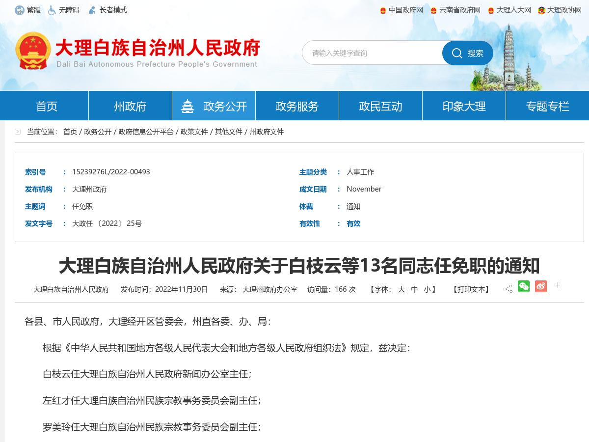
Task: Click the 搜索 search button
Action: [x=467, y=53]
